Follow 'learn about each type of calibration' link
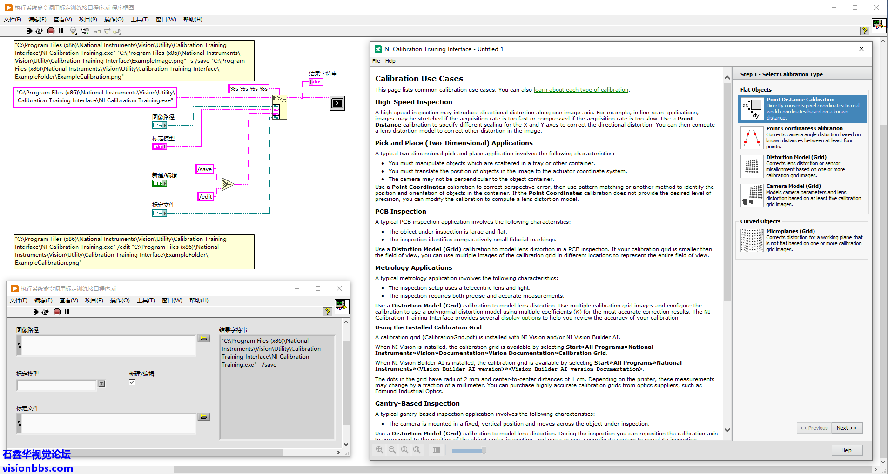The height and width of the screenshot is (474, 888). point(581,90)
